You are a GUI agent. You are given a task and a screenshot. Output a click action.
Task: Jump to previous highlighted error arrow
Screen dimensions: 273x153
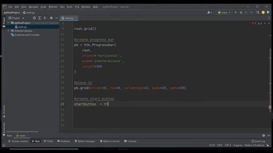[x=265, y=23]
